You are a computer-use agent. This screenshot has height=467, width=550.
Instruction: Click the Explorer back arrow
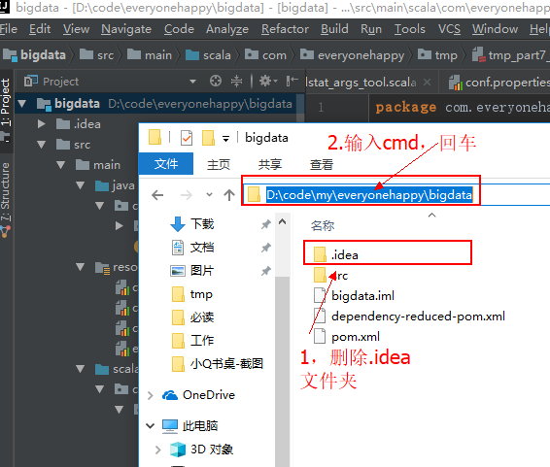tap(157, 195)
